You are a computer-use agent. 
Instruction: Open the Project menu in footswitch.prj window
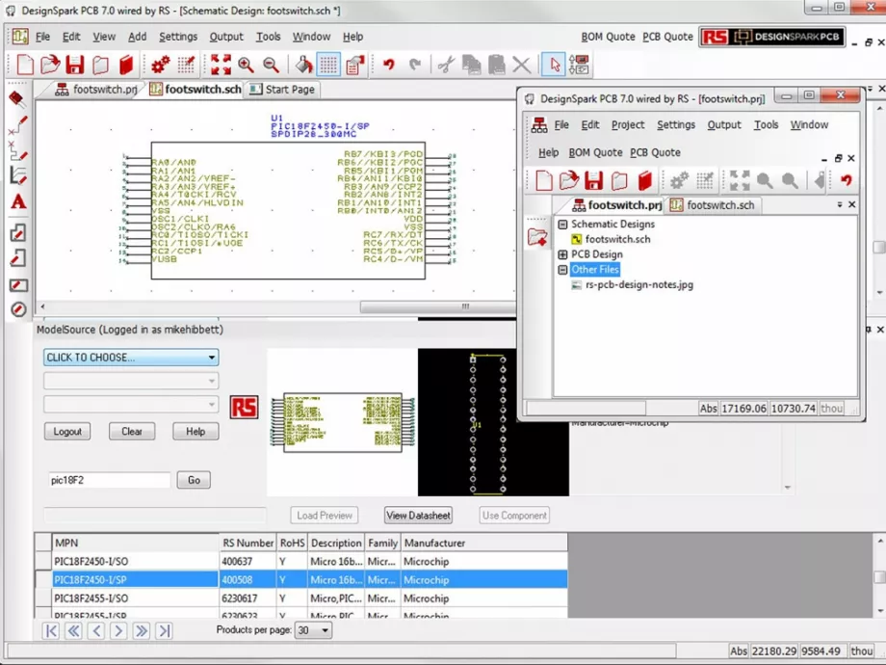click(x=628, y=125)
